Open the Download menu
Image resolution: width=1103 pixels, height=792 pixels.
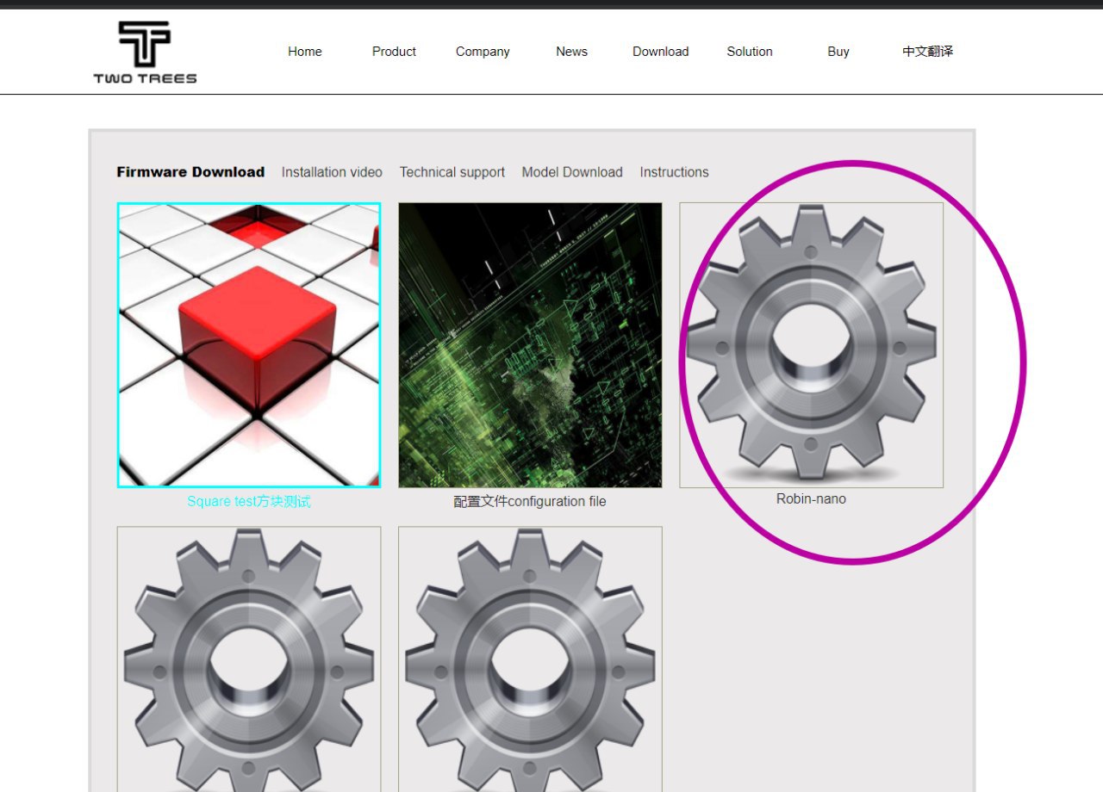pyautogui.click(x=660, y=52)
